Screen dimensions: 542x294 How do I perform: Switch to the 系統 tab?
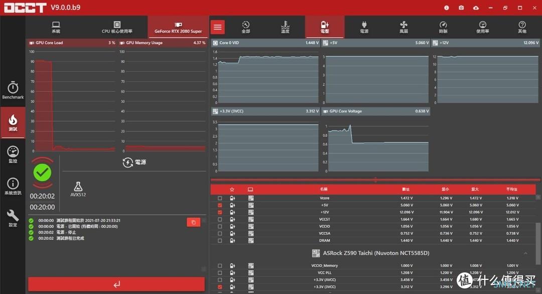click(x=56, y=27)
